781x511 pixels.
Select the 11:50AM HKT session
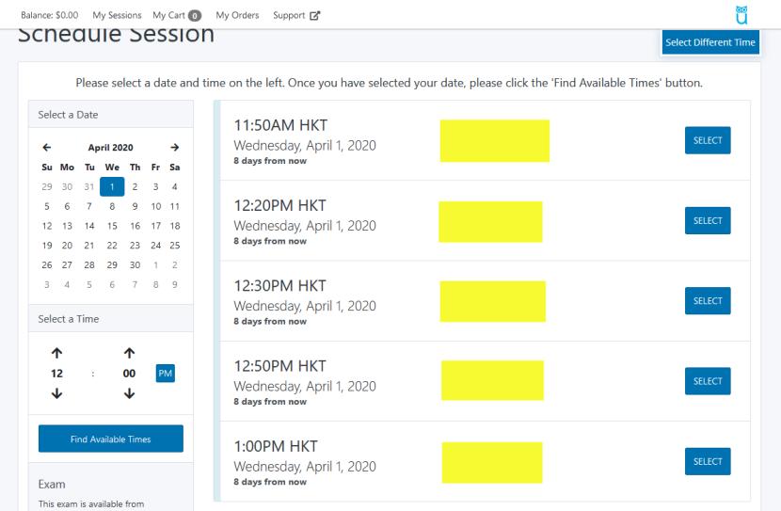pyautogui.click(x=708, y=140)
